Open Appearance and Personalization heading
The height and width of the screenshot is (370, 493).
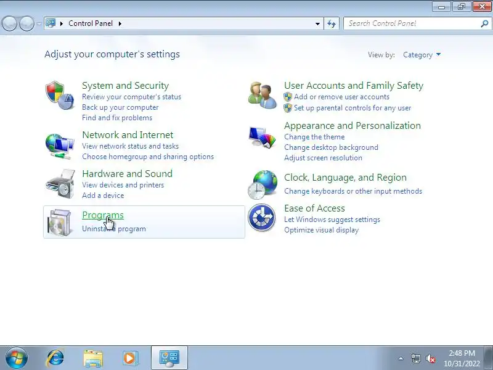pos(352,126)
